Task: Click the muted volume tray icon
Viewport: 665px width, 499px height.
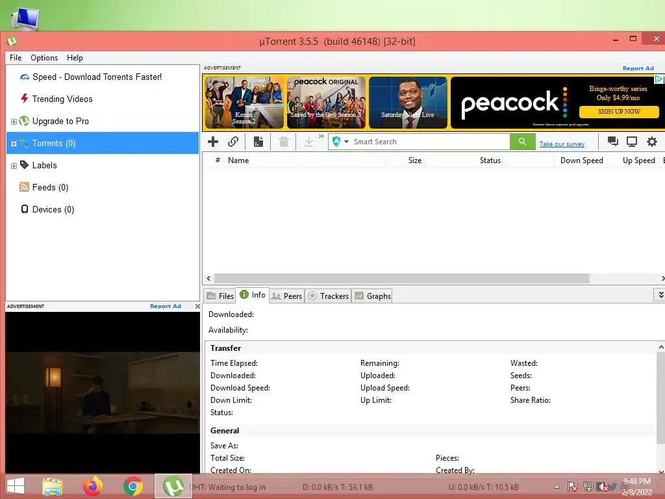Action: click(602, 487)
